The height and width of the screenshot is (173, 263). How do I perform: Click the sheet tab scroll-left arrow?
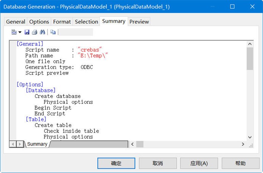point(13,144)
